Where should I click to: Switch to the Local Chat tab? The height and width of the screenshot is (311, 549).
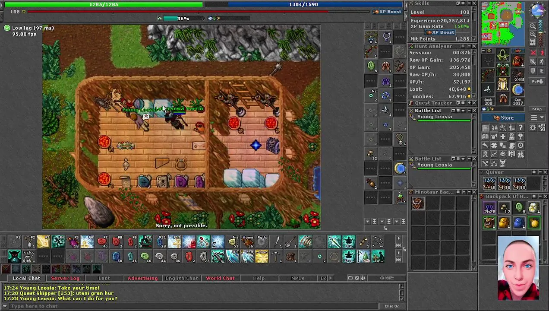[26, 278]
